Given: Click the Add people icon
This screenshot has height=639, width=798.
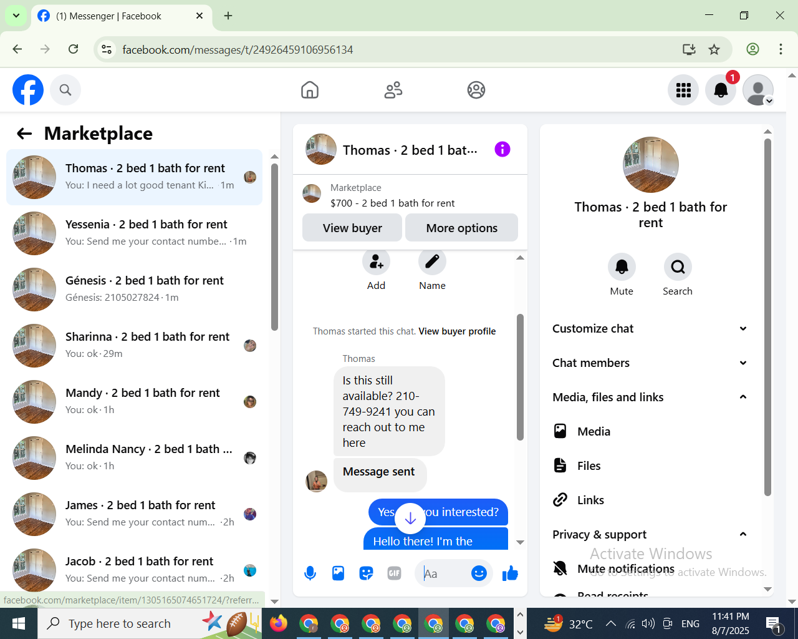Looking at the screenshot, I should [x=377, y=261].
